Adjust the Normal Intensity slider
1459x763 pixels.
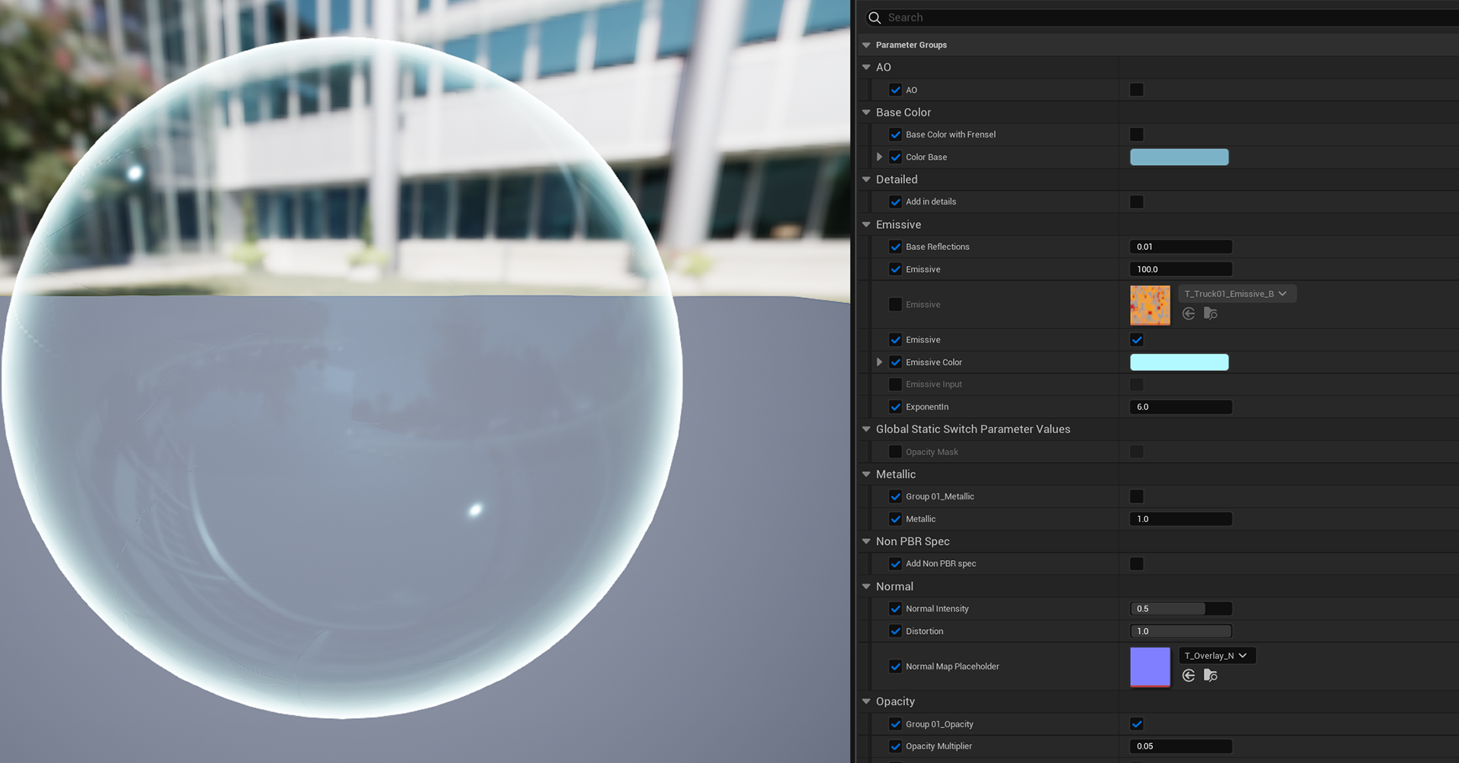click(1181, 609)
